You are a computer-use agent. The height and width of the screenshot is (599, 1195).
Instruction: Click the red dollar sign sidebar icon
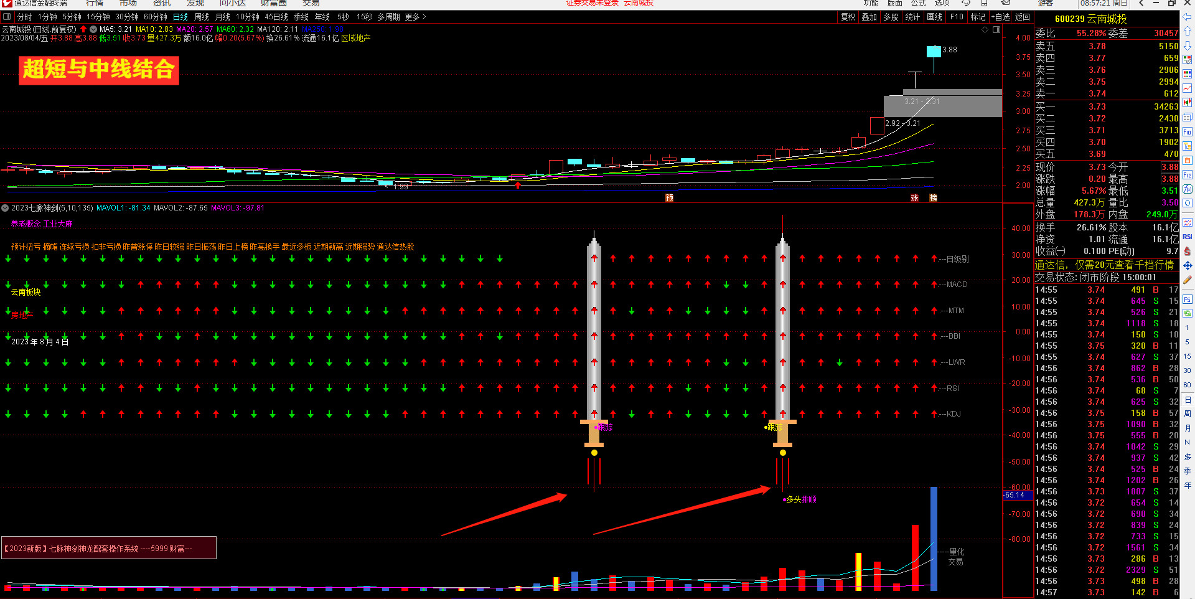pos(1188,251)
